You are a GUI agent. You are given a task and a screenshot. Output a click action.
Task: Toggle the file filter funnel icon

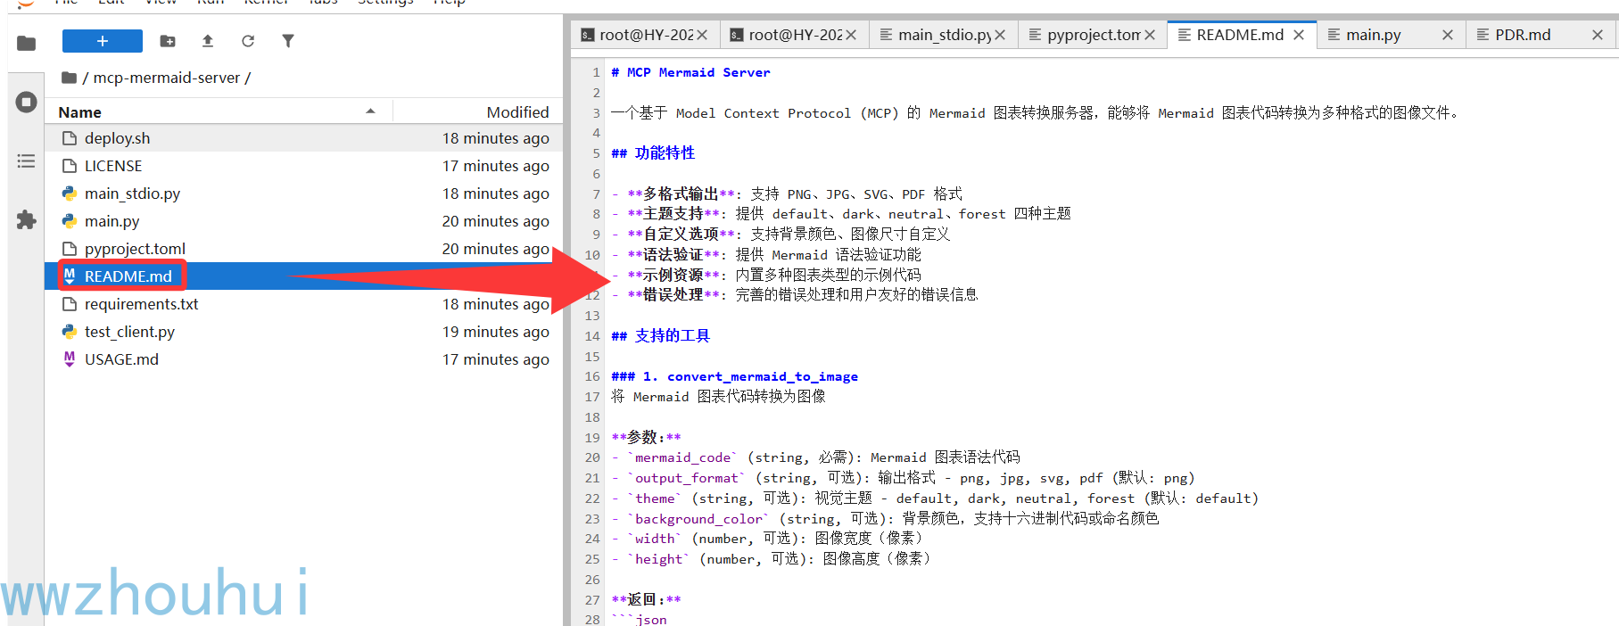[x=288, y=41]
